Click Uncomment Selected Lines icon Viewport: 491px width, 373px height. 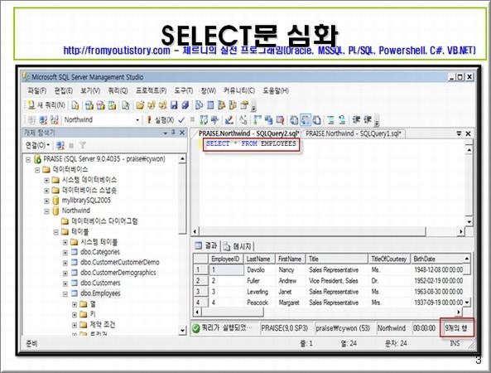point(342,119)
